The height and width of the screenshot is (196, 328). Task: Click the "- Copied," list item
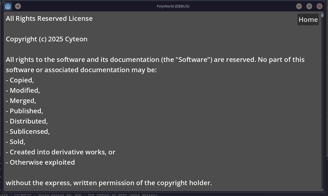pos(20,80)
